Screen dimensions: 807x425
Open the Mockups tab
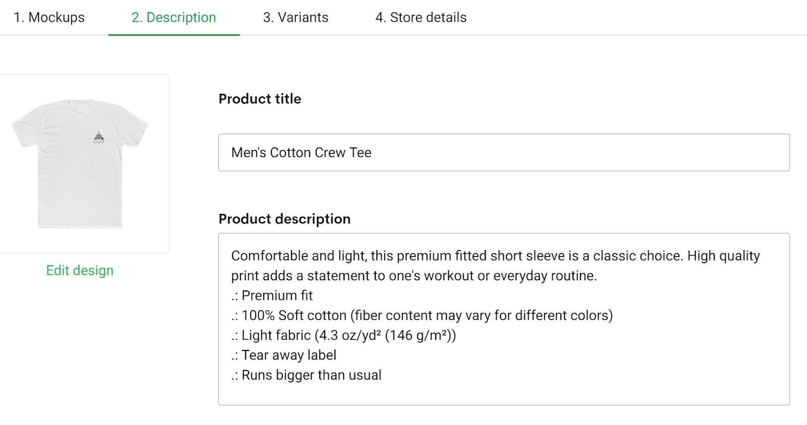[x=49, y=17]
